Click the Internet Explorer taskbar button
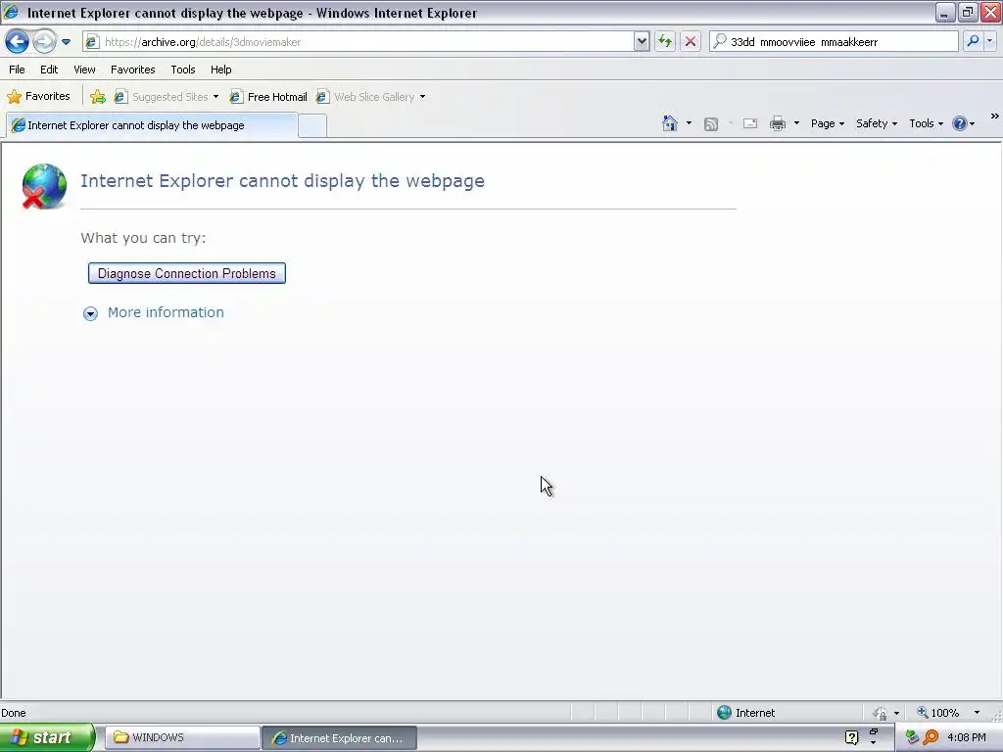The width and height of the screenshot is (1003, 752). tap(339, 738)
